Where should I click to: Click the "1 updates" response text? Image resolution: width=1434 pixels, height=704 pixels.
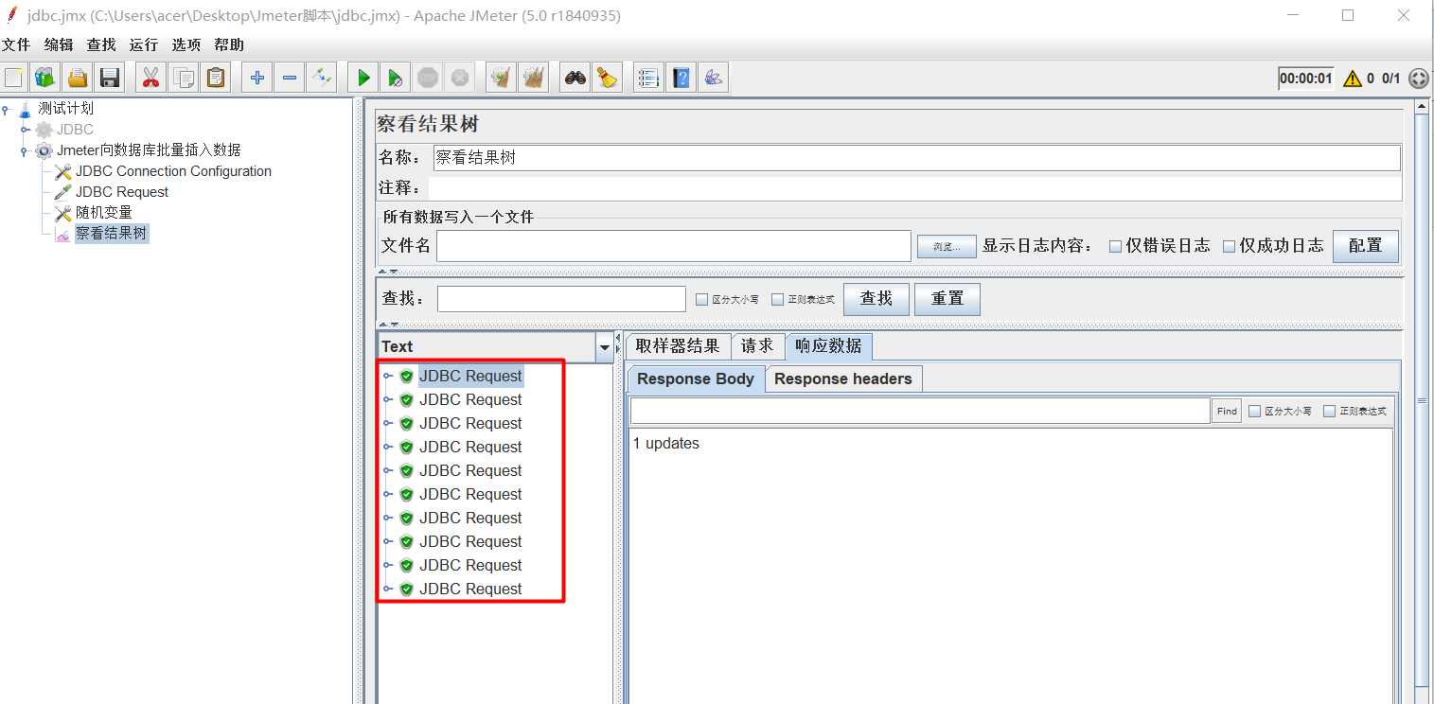coord(666,444)
